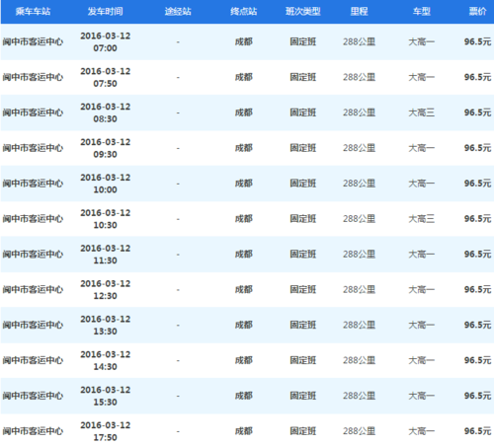Click the 票价 column header
The height and width of the screenshot is (445, 494).
point(477,12)
